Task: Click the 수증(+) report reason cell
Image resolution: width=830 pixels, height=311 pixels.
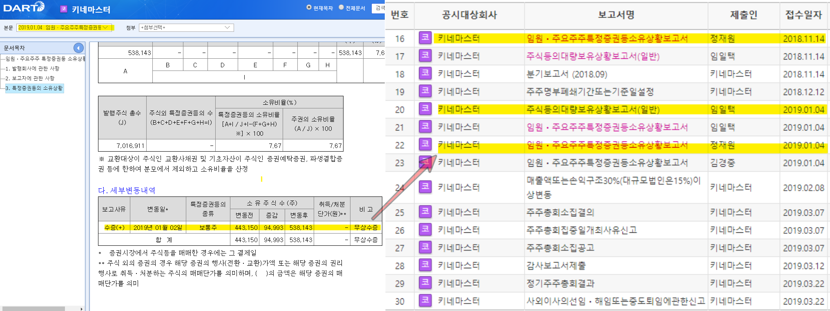Action: 114,227
